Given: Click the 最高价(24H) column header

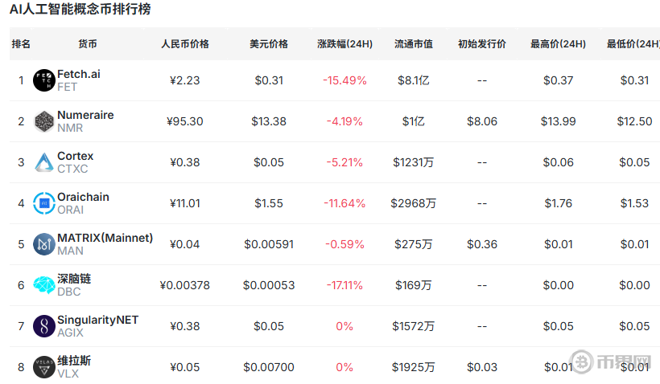Looking at the screenshot, I should (558, 44).
